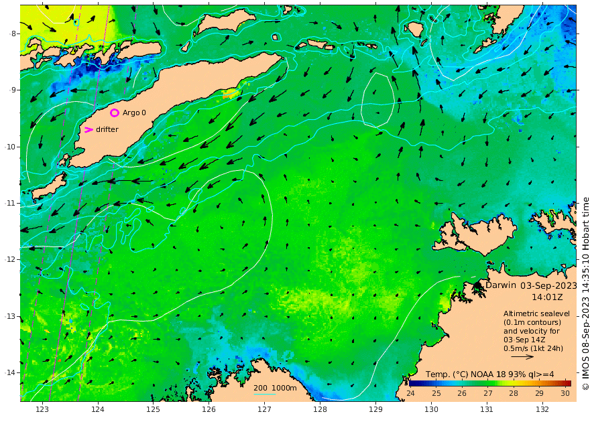Click colorbar tick label '26'
Screen dimensions: 590x422
click(462, 393)
